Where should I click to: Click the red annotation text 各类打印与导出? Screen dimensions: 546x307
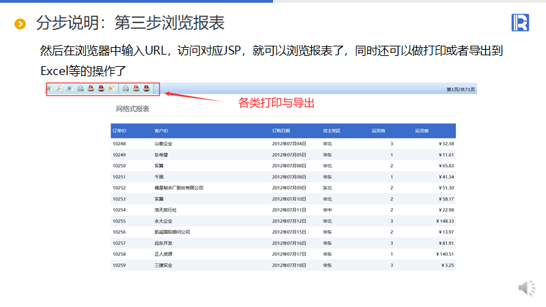point(276,103)
